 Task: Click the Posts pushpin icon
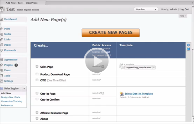click(x=2, y=29)
